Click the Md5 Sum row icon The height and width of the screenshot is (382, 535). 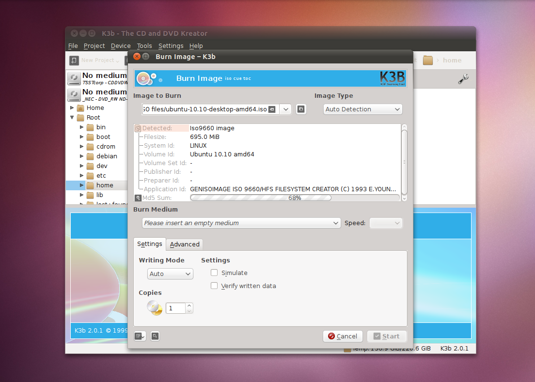coord(138,198)
